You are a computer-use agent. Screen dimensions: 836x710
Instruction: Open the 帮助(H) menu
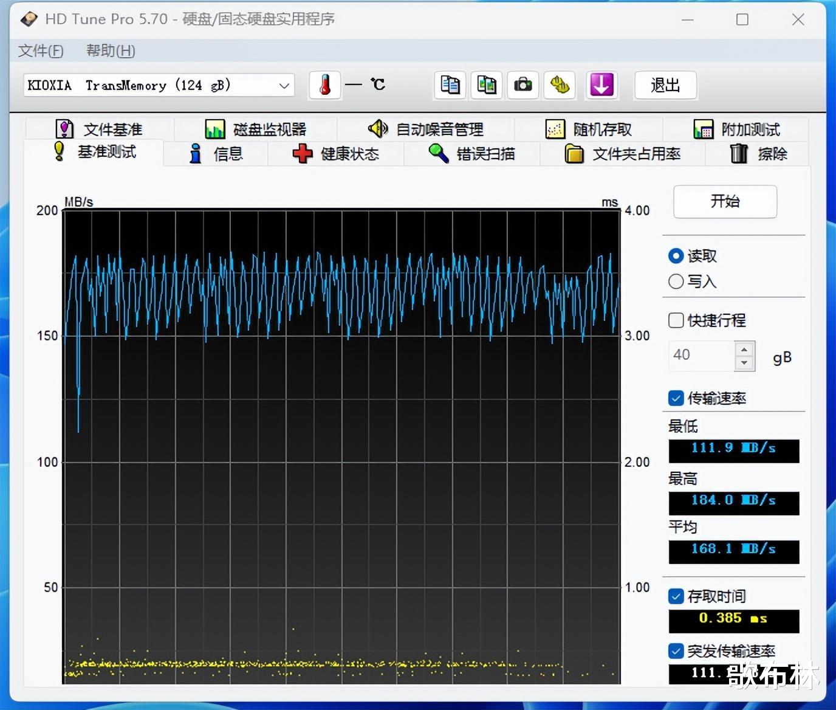point(111,51)
